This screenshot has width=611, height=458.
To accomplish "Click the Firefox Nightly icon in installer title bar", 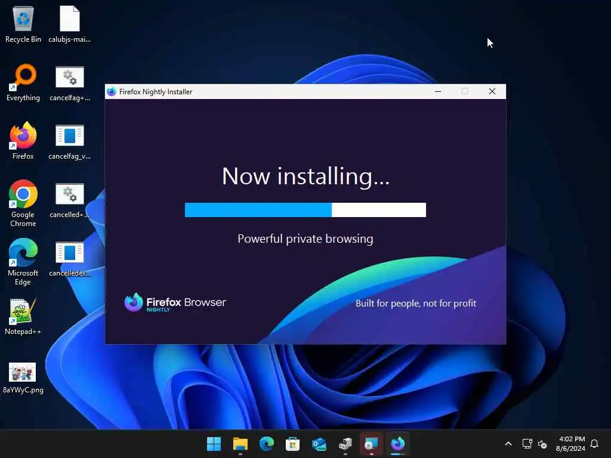I will pyautogui.click(x=112, y=91).
